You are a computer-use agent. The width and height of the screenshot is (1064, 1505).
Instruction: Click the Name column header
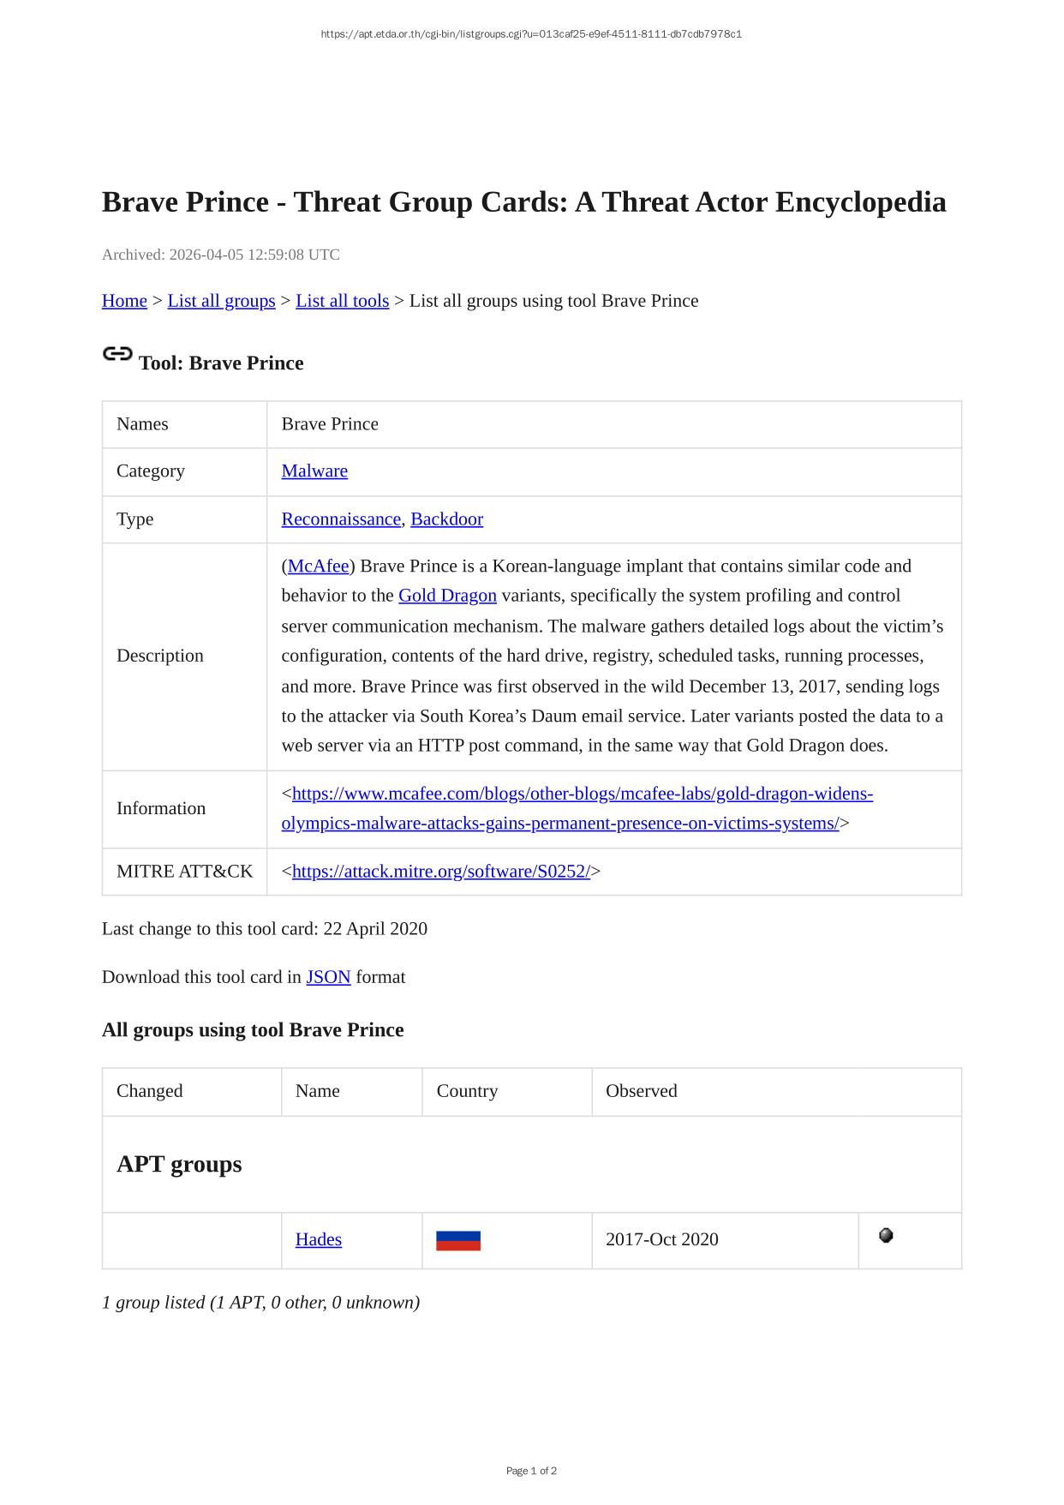(317, 1091)
